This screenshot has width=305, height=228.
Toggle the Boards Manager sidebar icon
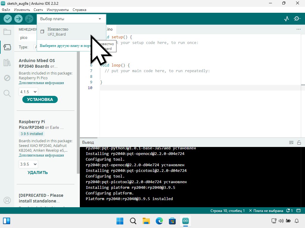pos(7,47)
